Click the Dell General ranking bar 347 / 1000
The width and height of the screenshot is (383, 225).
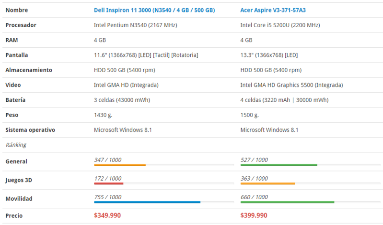pyautogui.click(x=164, y=165)
